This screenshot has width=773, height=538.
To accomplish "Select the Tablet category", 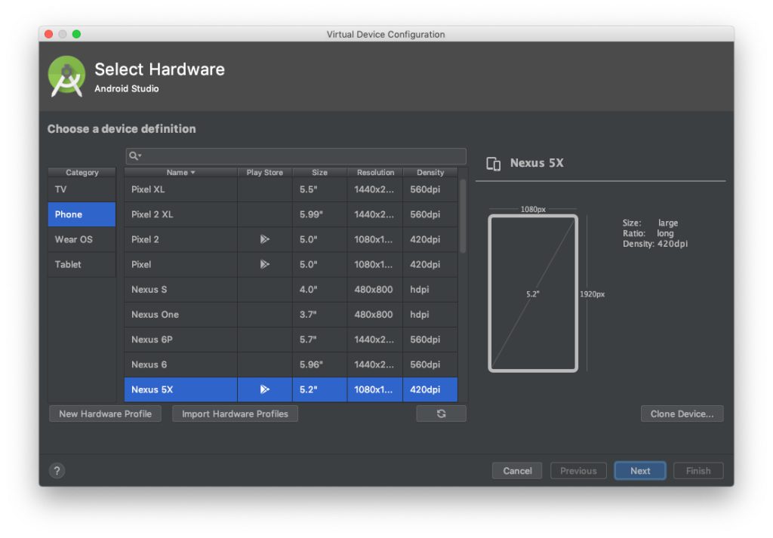I will point(82,265).
